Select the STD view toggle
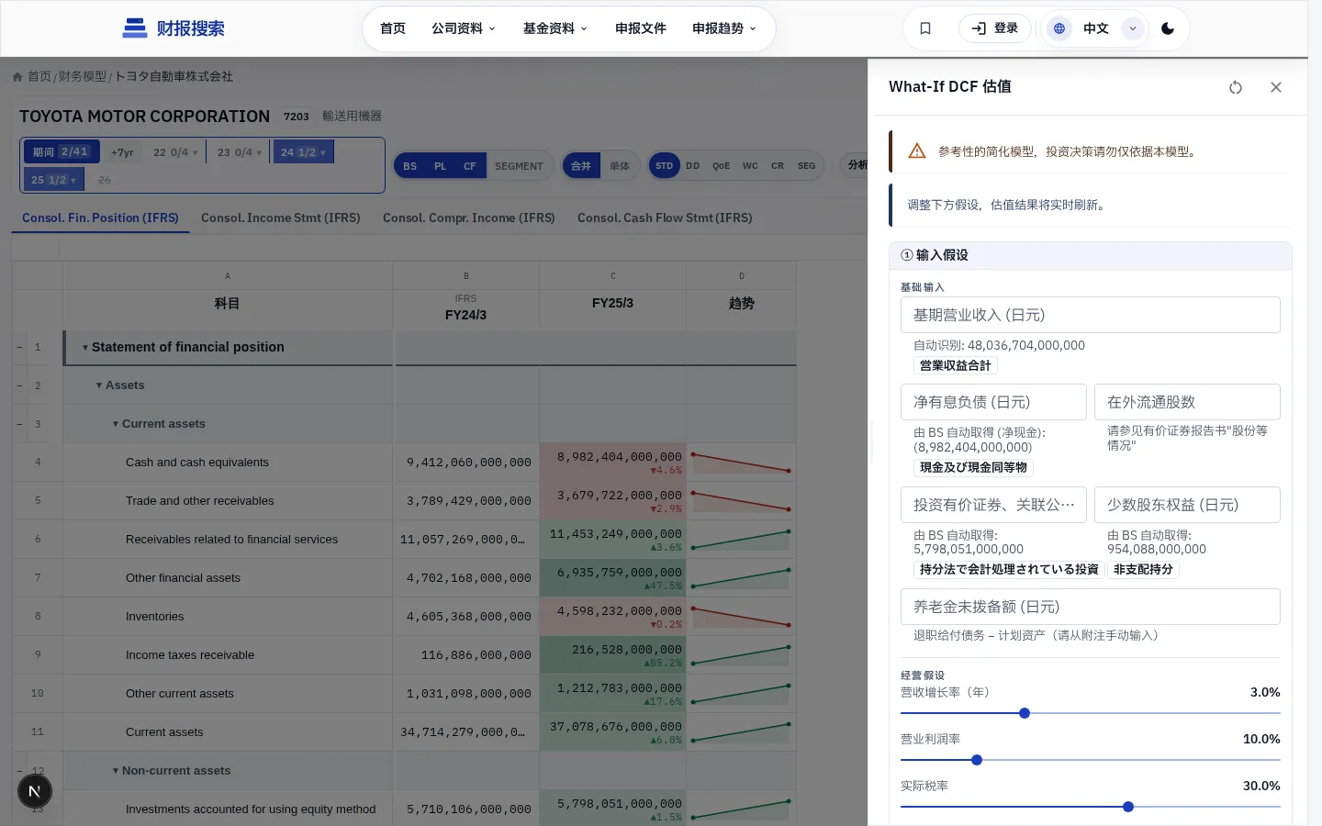The image size is (1322, 826). [665, 166]
